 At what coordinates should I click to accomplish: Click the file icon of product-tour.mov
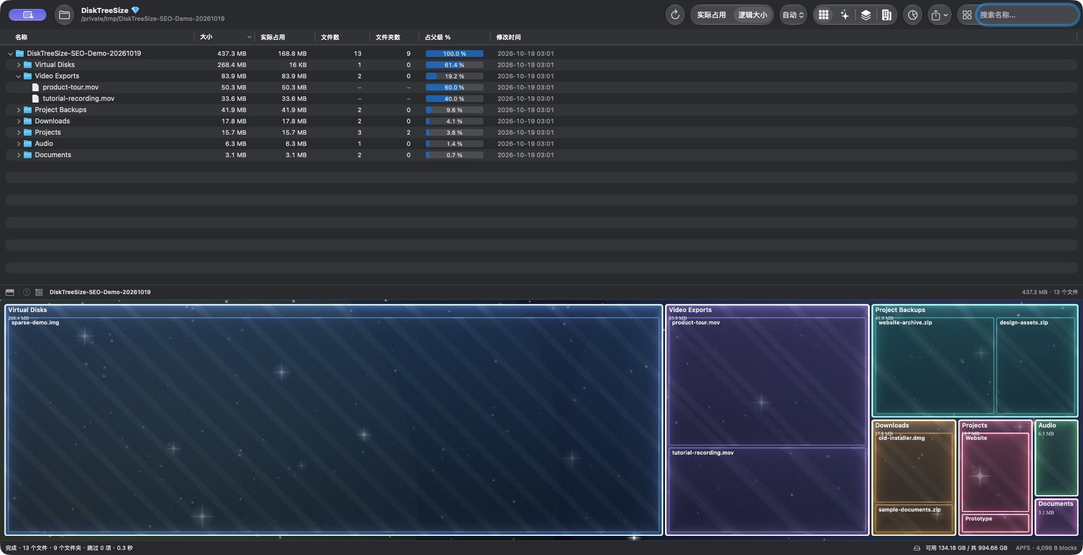click(36, 87)
